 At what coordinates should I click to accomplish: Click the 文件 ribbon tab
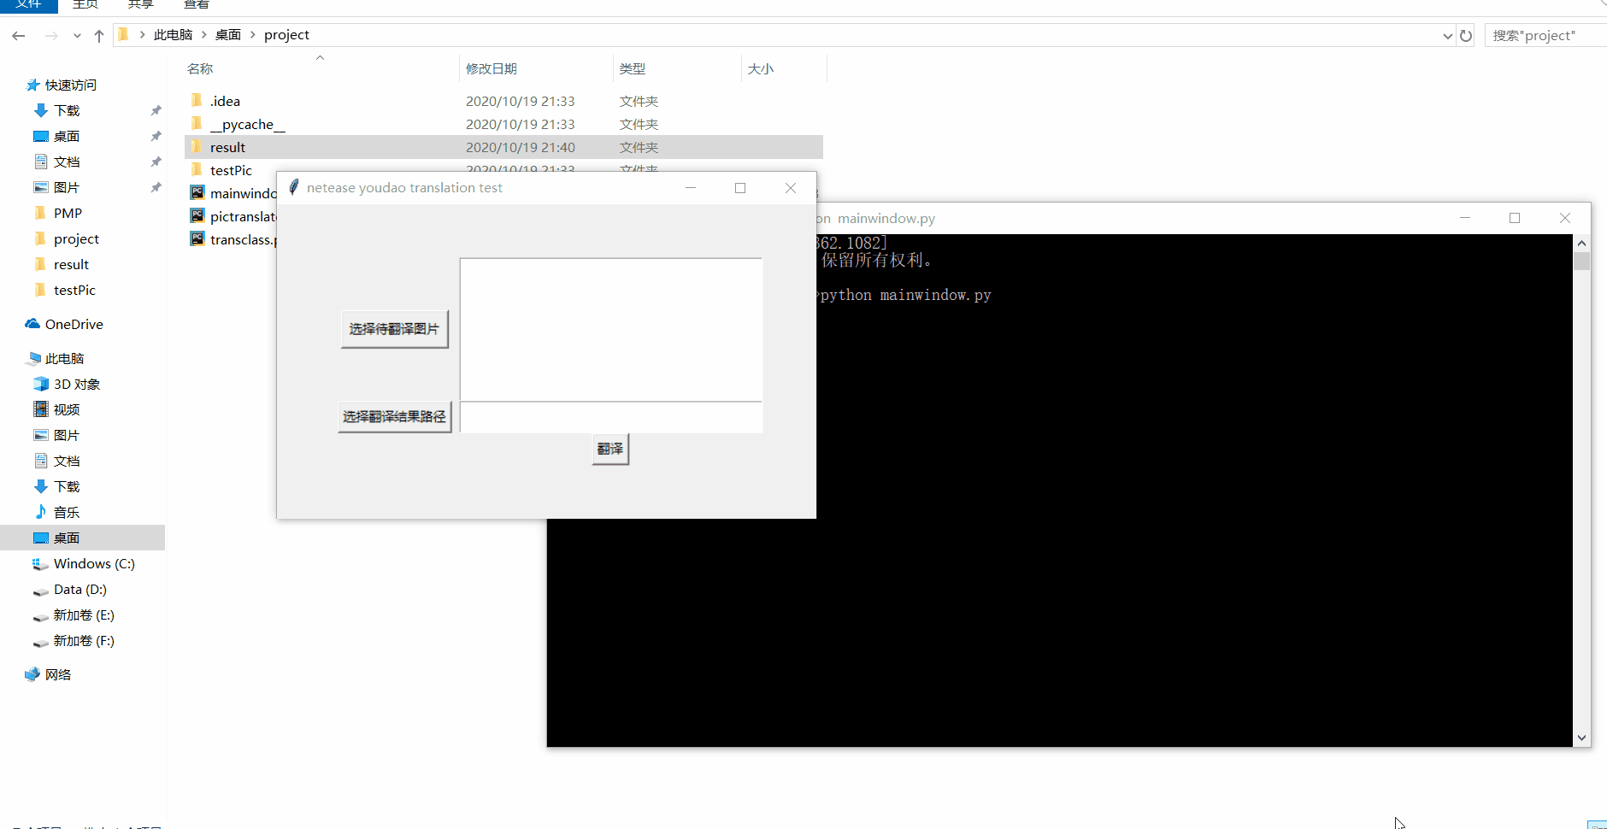coord(28,5)
